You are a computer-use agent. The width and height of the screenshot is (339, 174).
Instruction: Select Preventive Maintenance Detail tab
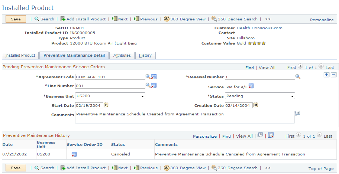[74, 55]
